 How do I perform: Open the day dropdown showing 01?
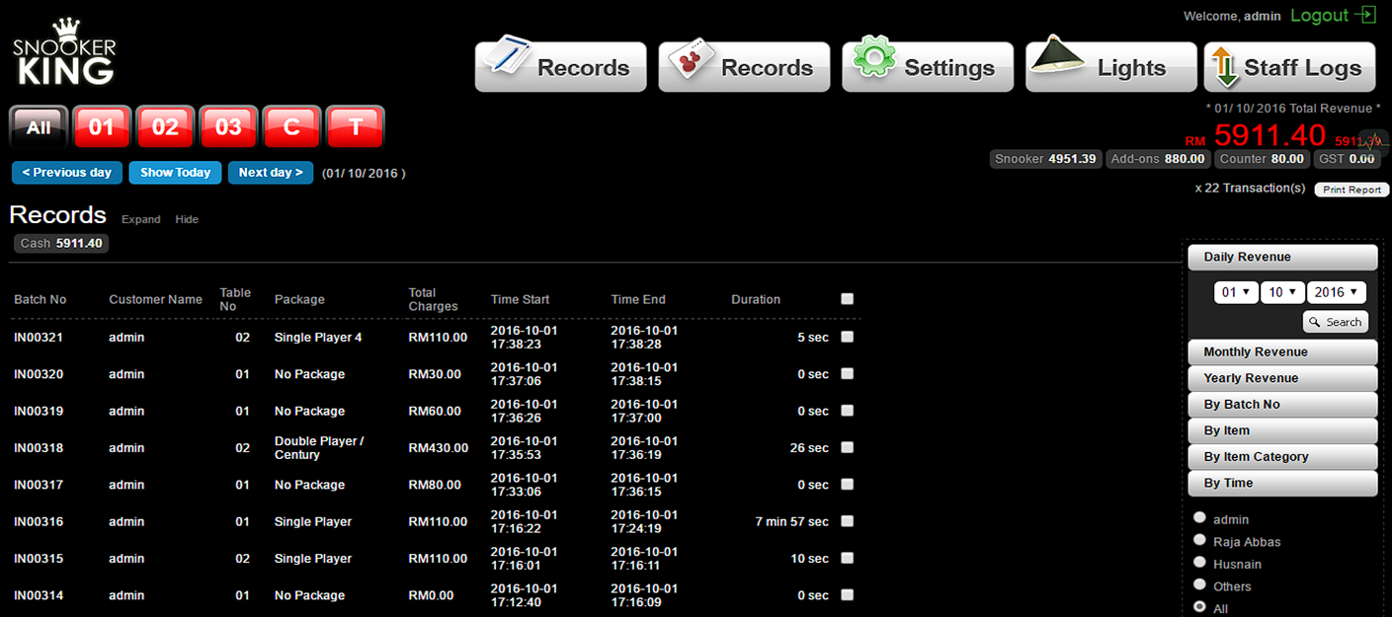click(x=1235, y=292)
